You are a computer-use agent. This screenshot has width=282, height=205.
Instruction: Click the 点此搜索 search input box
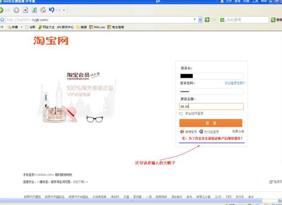coord(244,19)
